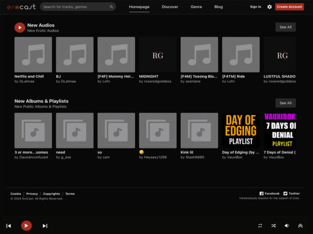
Task: Open the Genre menu
Action: 196,7
